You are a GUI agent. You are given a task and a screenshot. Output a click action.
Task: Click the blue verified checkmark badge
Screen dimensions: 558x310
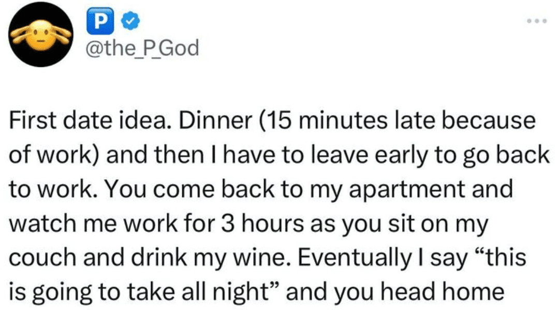click(130, 21)
